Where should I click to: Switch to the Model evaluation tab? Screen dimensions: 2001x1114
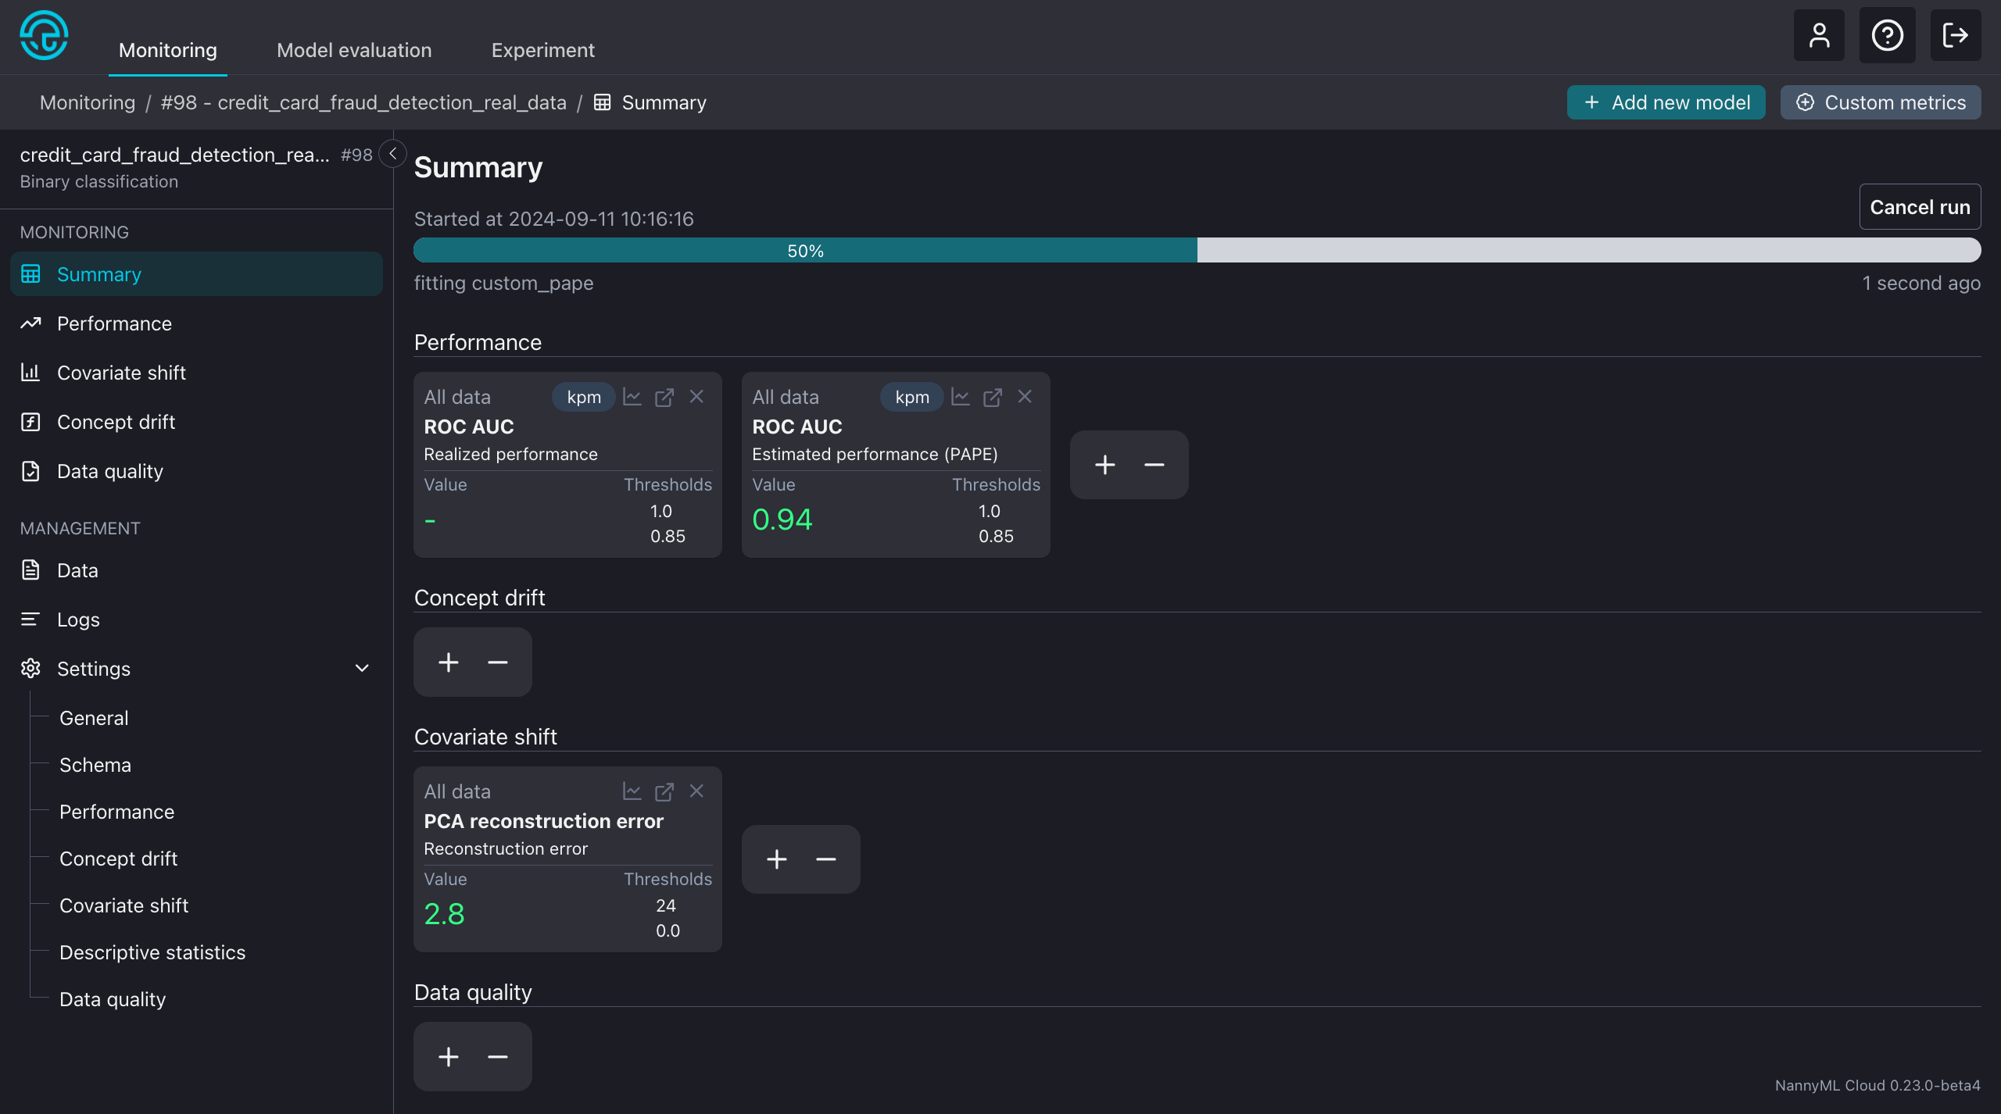click(354, 50)
